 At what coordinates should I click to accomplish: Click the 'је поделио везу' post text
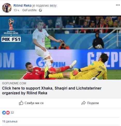click(x=45, y=5)
